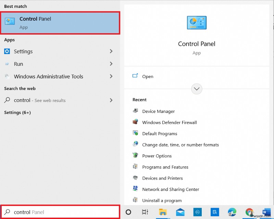Activate Cortana on the taskbar
This screenshot has width=274, height=219.
(x=128, y=212)
